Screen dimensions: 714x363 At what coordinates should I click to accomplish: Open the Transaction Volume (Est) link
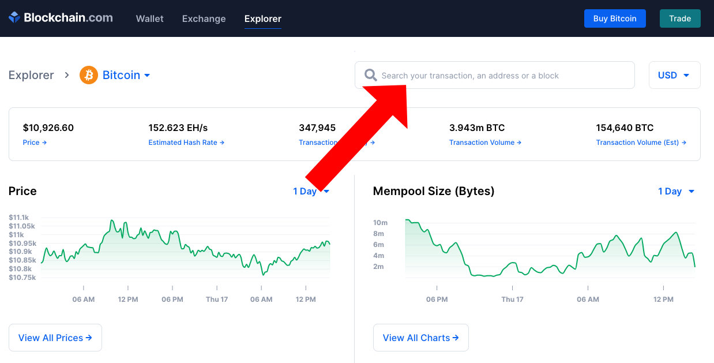[641, 143]
